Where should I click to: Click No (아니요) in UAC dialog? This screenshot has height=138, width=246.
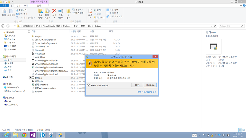pyautogui.click(x=150, y=85)
